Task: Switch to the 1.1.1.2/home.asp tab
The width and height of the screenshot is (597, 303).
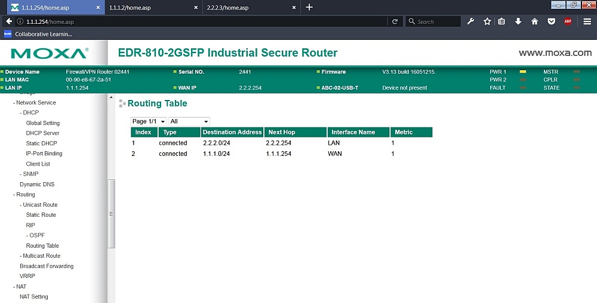Action: tap(154, 8)
